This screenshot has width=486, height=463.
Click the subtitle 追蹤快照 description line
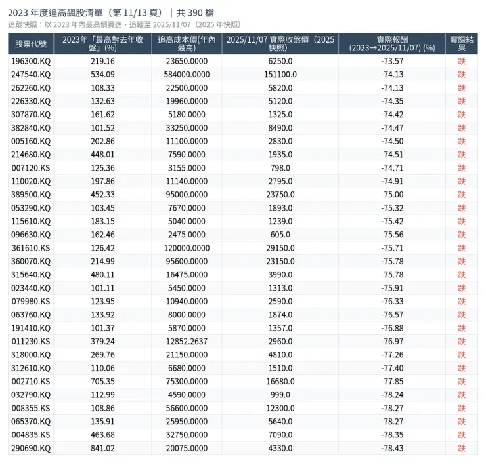[x=124, y=25]
